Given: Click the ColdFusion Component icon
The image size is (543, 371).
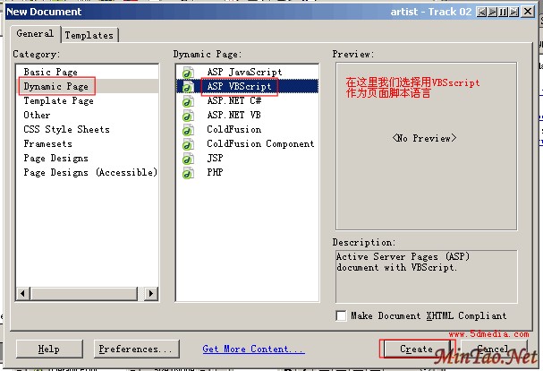Looking at the screenshot, I should (x=188, y=144).
